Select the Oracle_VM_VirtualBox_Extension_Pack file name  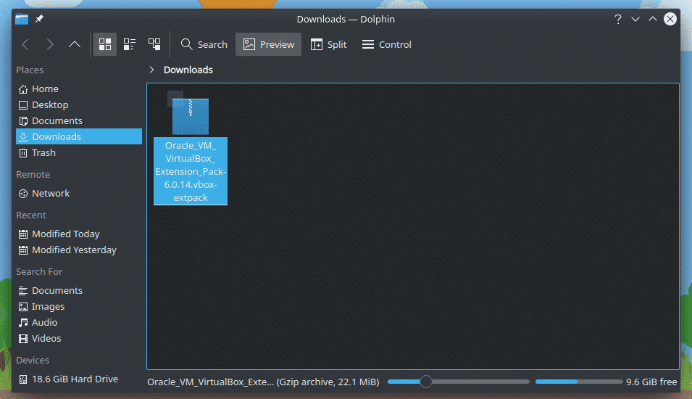[x=191, y=171]
